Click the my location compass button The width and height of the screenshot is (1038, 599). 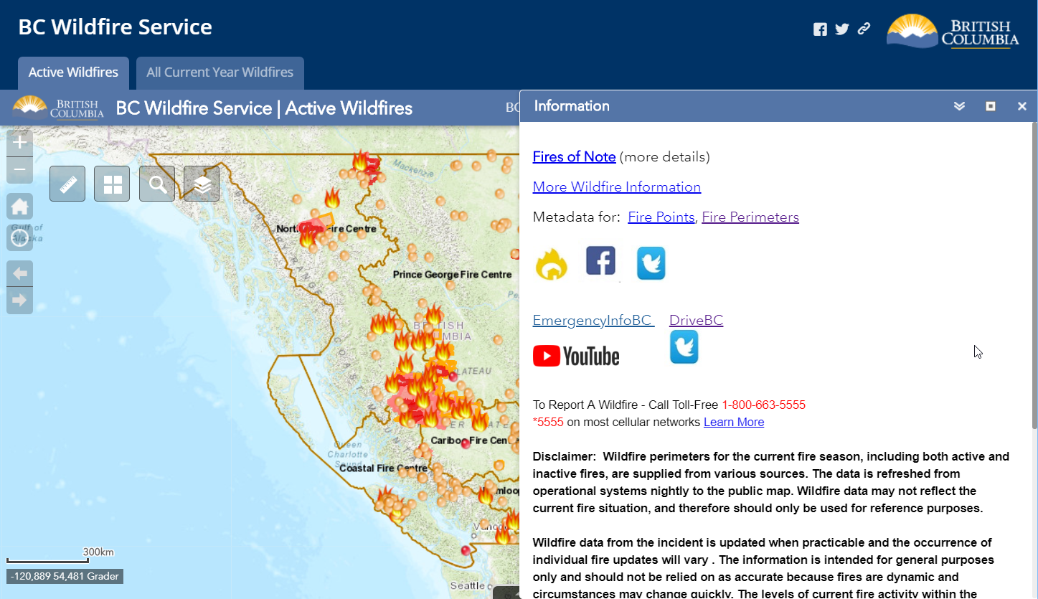click(x=19, y=237)
